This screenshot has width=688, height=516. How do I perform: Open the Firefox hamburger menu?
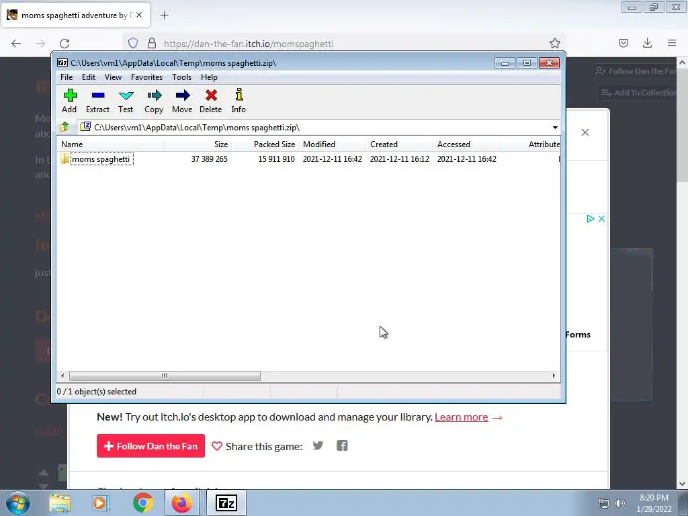click(x=672, y=43)
